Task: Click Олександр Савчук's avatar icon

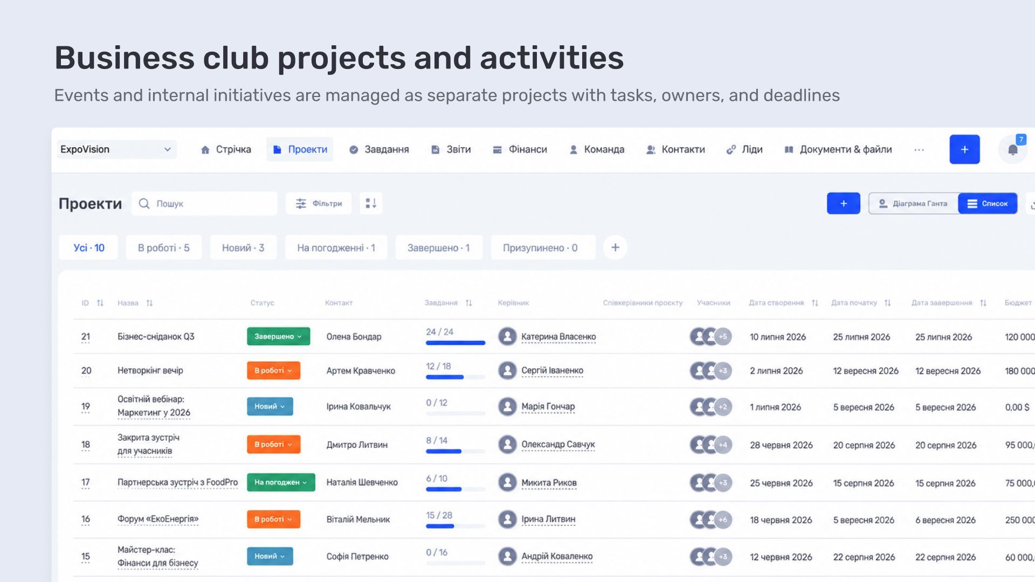Action: (507, 444)
